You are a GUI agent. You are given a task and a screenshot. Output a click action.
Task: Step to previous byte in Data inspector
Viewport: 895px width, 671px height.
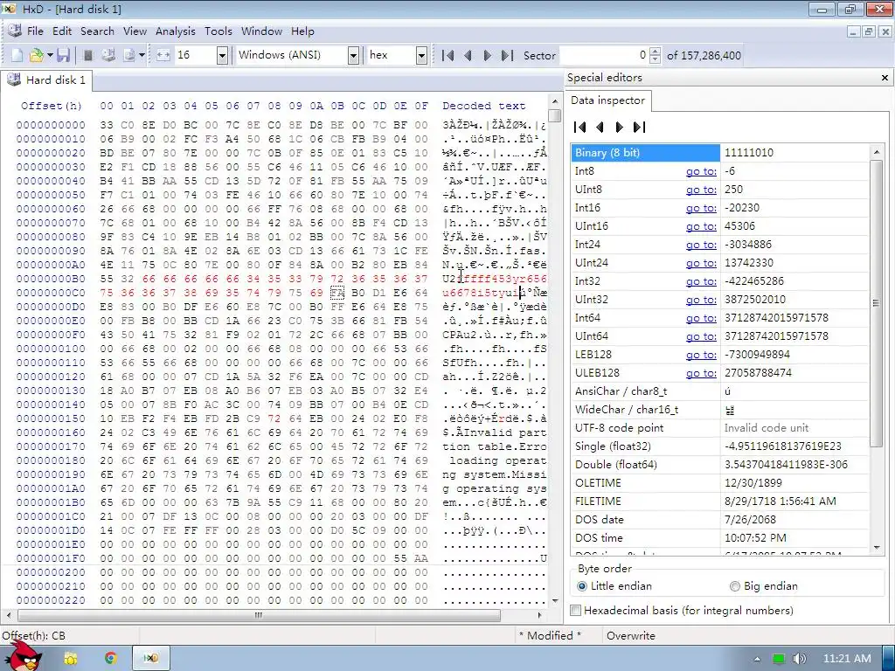(600, 128)
